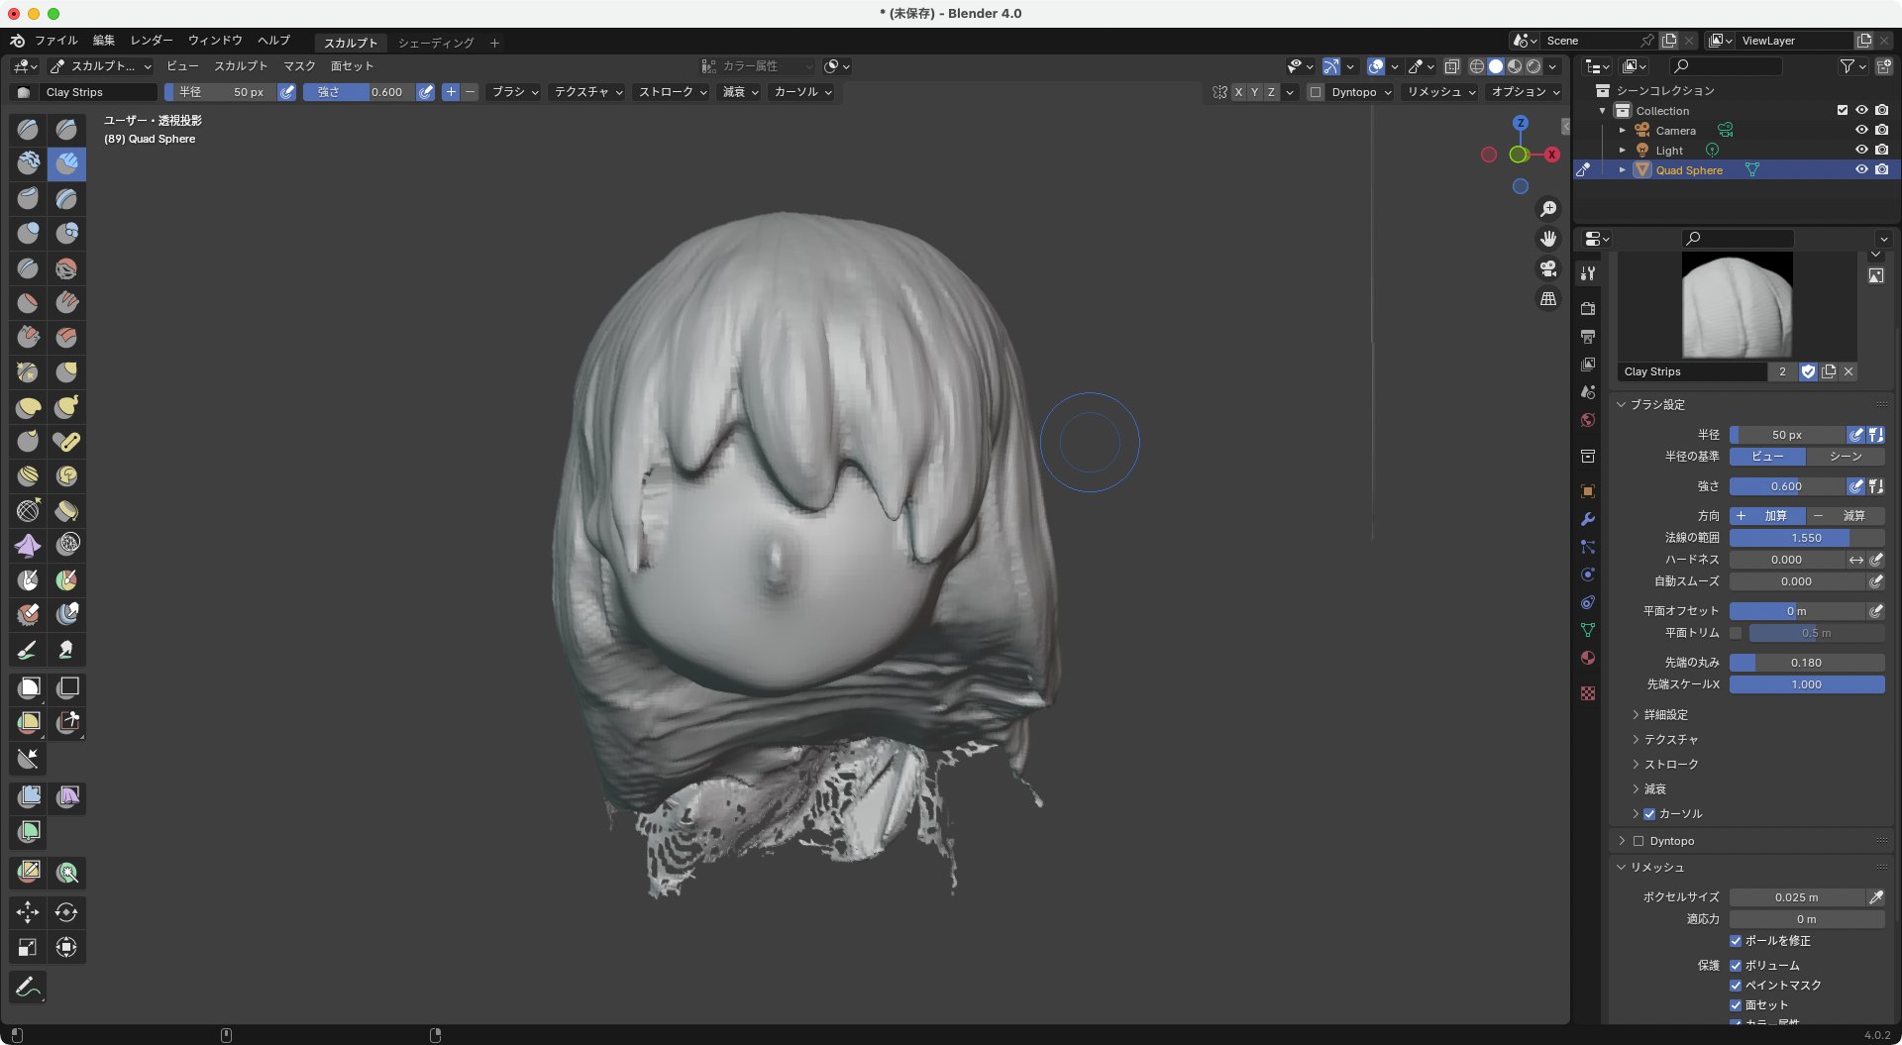
Task: Set brush direction to 減算
Action: point(1846,516)
